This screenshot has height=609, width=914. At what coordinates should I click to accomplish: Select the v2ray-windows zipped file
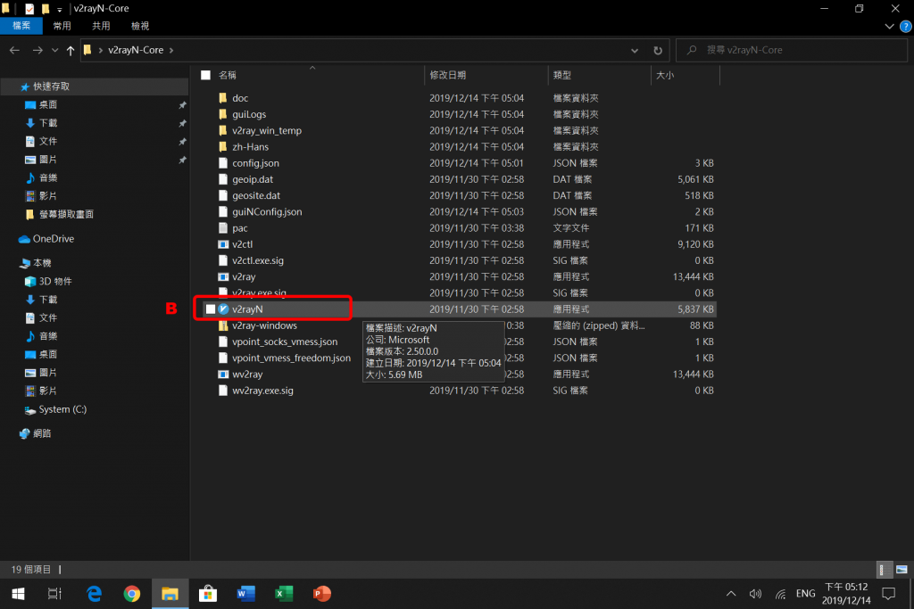click(x=264, y=325)
